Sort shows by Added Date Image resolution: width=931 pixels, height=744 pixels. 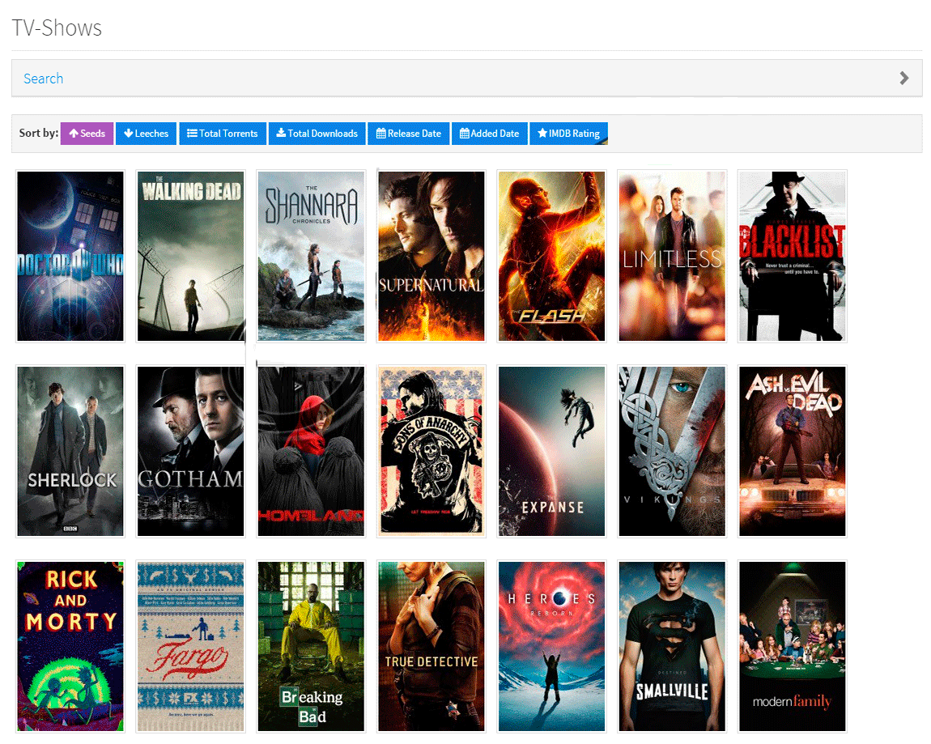pos(489,134)
